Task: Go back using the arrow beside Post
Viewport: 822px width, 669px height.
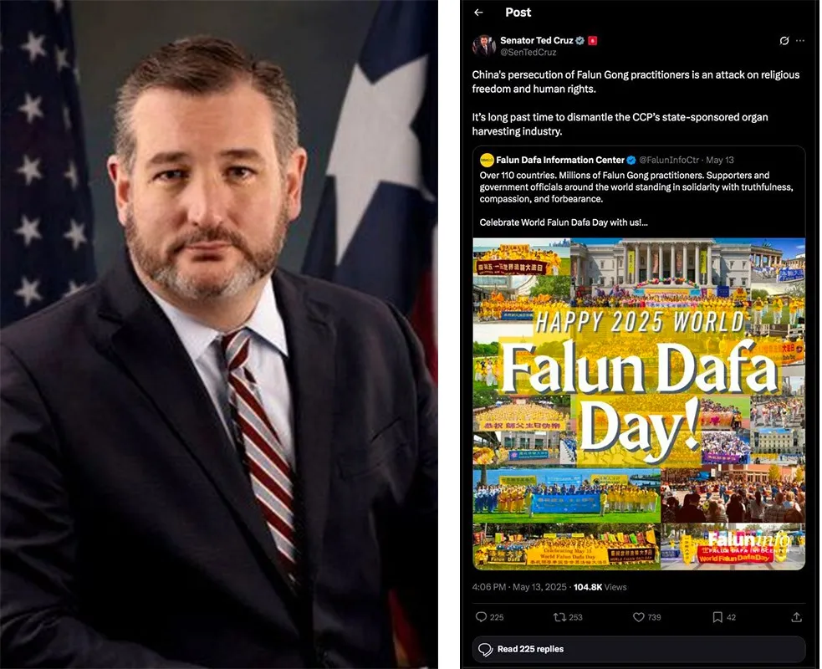Action: click(x=478, y=13)
